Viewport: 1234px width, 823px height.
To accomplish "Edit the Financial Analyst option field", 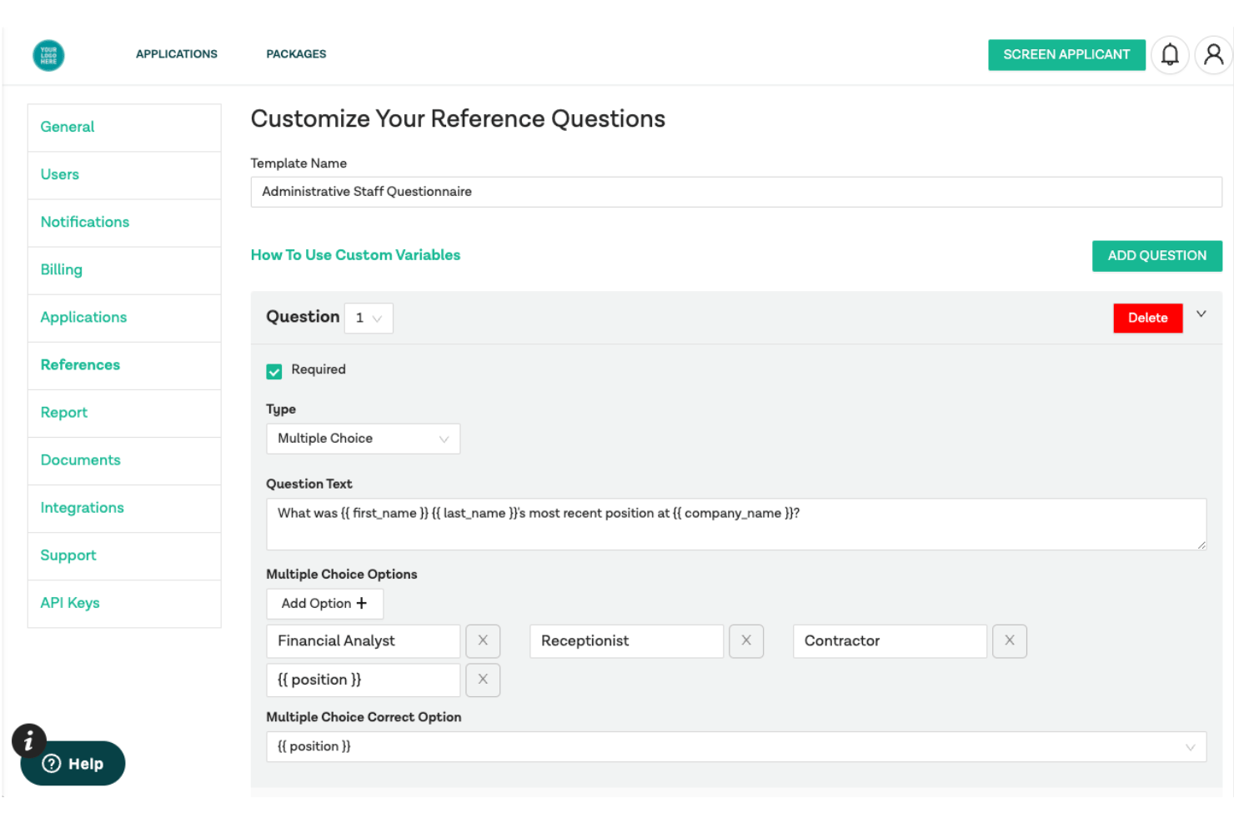I will tap(363, 641).
